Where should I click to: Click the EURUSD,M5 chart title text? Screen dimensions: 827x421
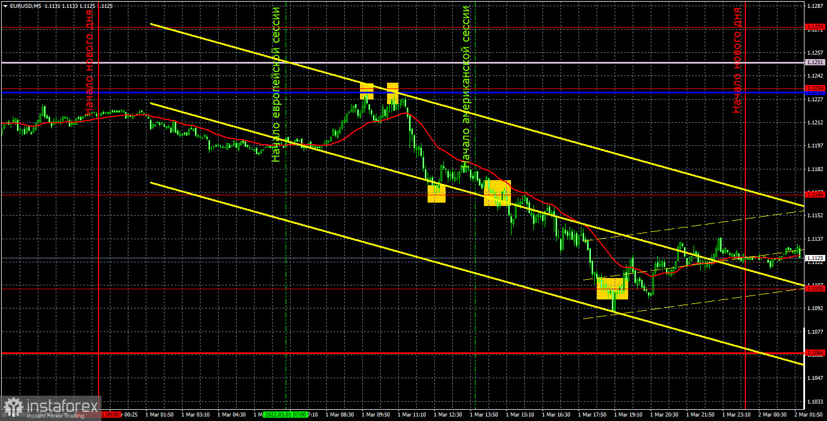tap(26, 5)
